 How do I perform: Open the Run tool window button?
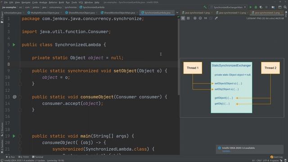(11, 157)
